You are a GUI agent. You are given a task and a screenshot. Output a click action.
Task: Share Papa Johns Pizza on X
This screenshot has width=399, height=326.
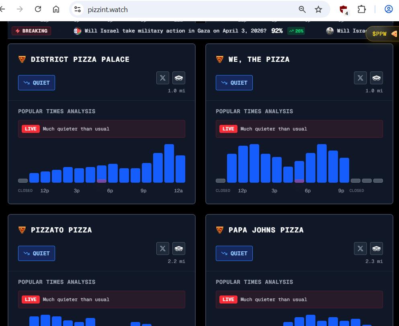pos(360,249)
